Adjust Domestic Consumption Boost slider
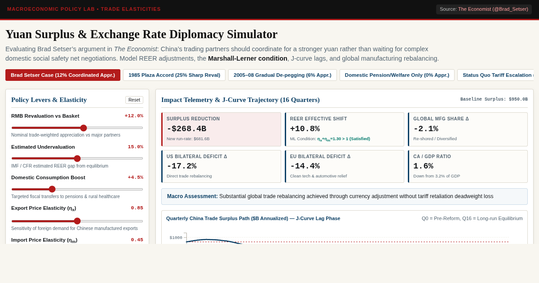 (77, 189)
